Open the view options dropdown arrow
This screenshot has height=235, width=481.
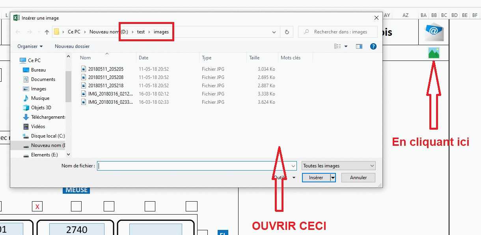[x=346, y=46]
